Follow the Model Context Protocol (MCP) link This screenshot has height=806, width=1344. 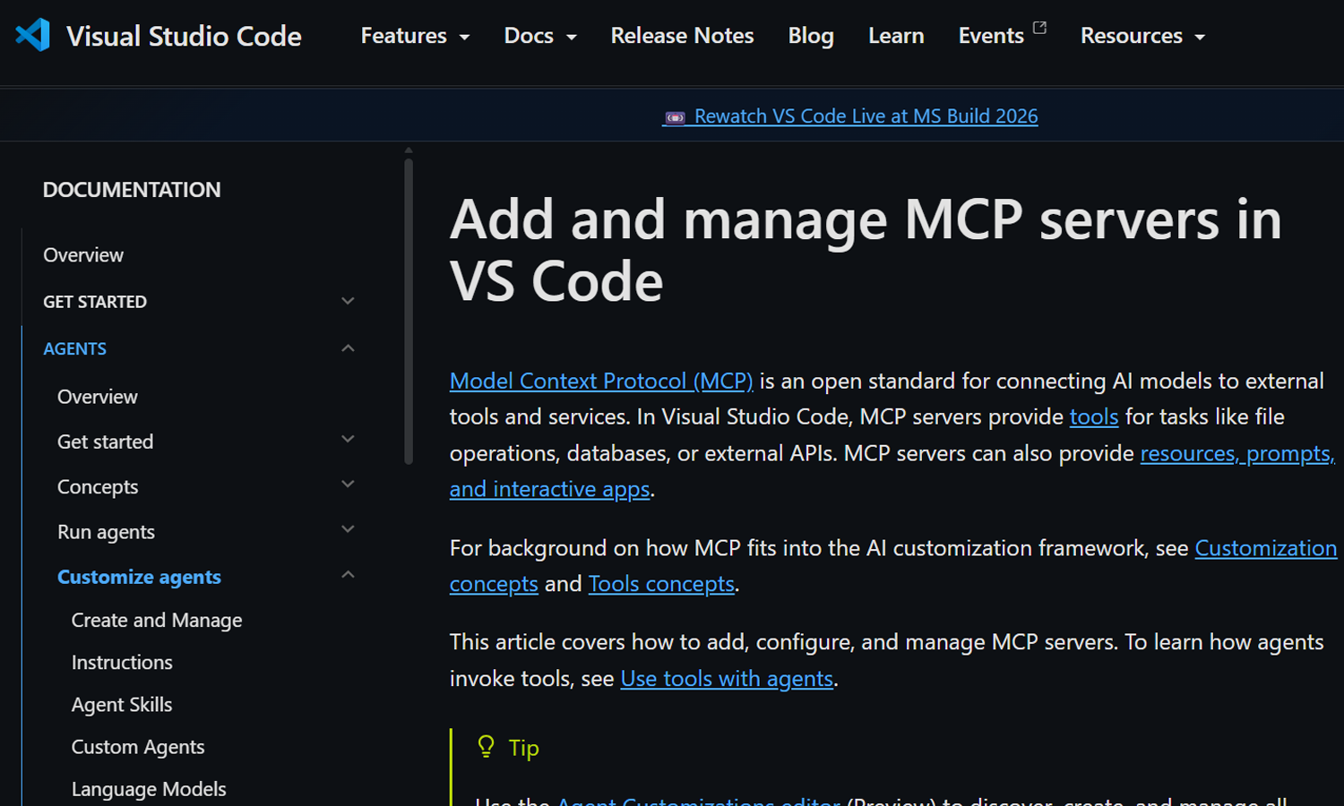coord(601,382)
